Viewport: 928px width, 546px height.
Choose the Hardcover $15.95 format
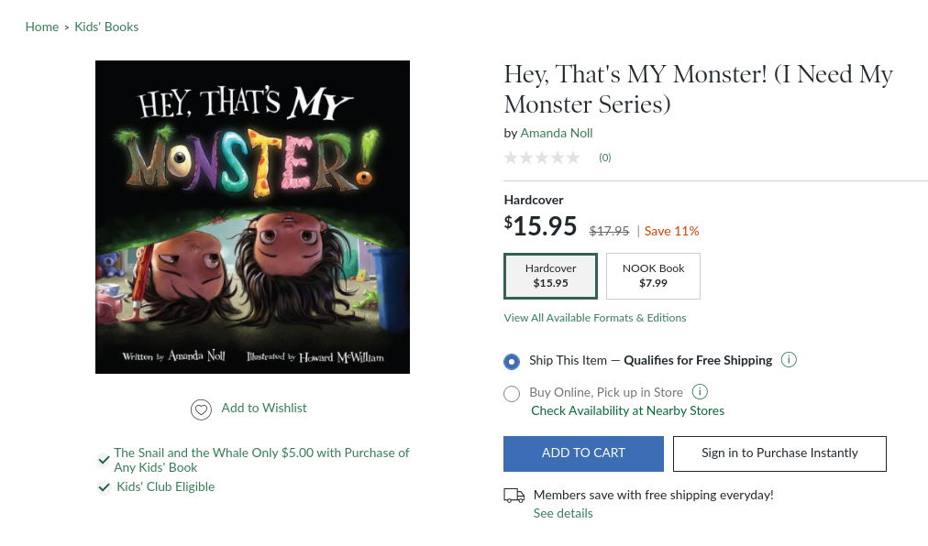pos(550,276)
